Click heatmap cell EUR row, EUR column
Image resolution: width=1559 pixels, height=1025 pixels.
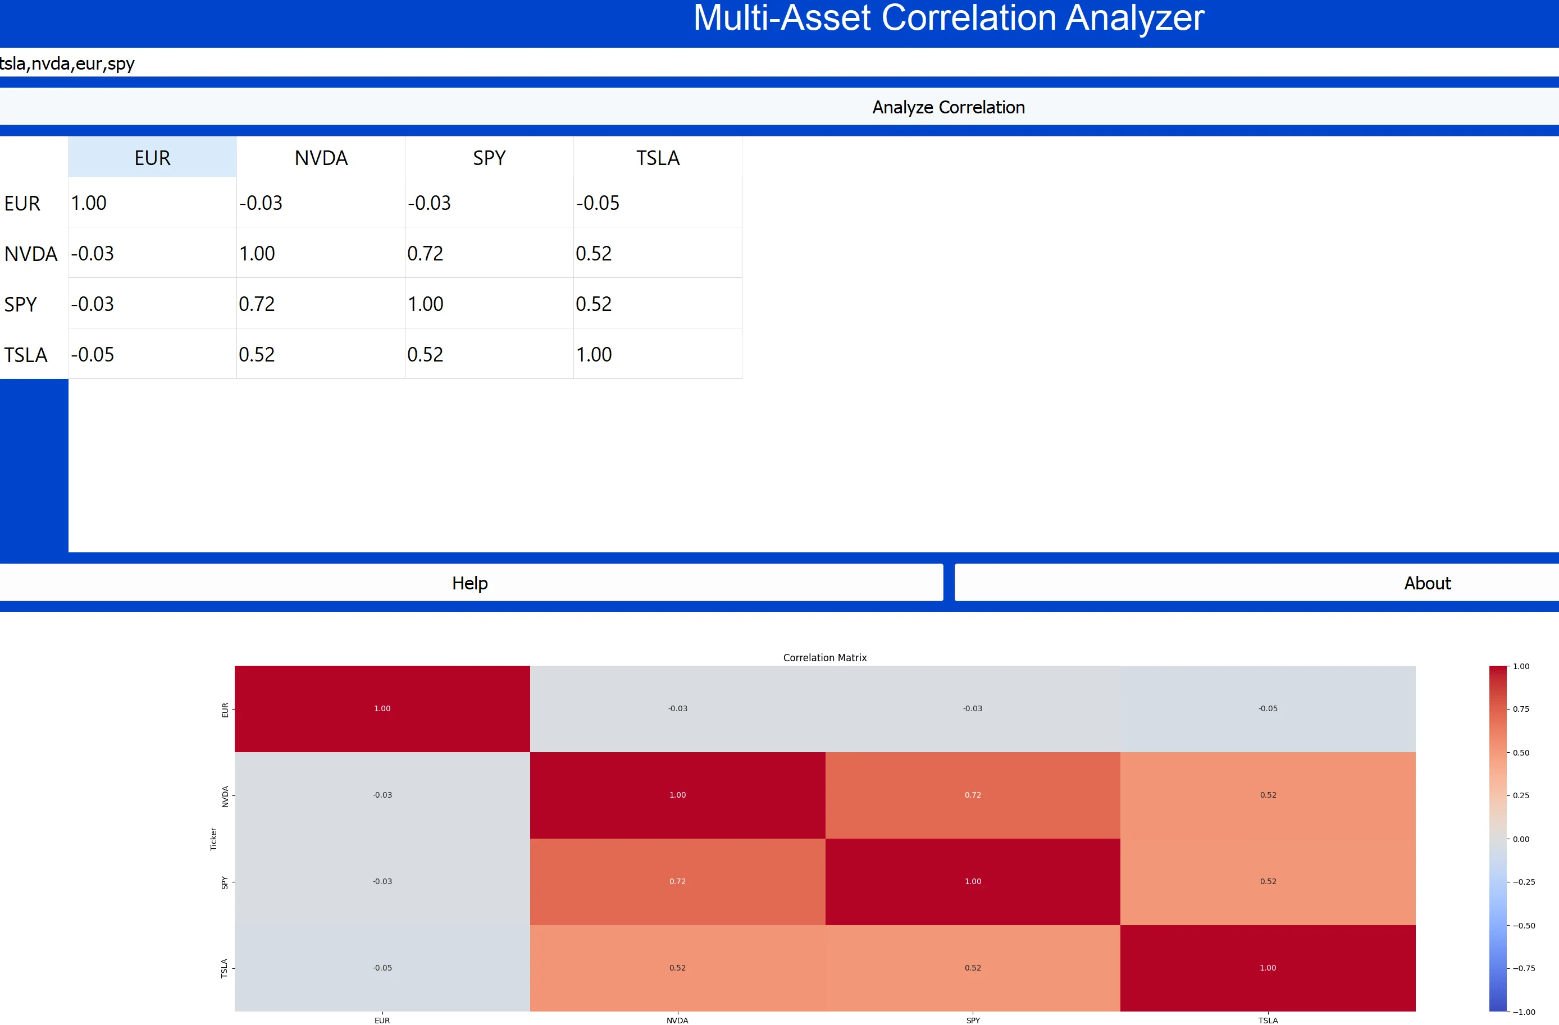[382, 708]
